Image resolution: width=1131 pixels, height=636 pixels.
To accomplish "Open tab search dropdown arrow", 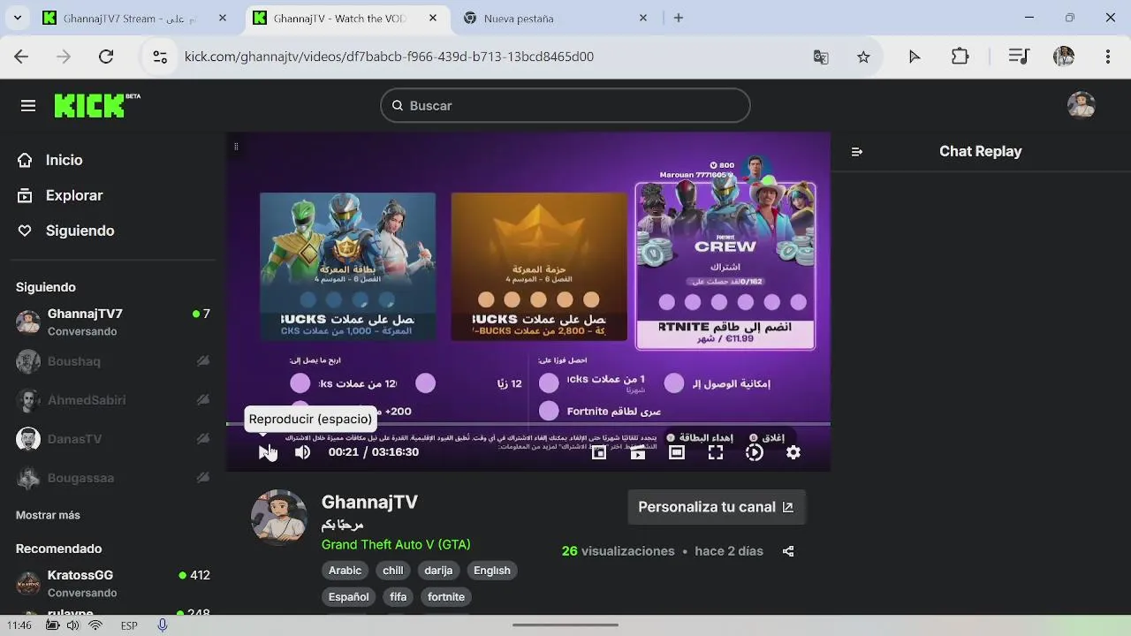I will click(x=17, y=18).
